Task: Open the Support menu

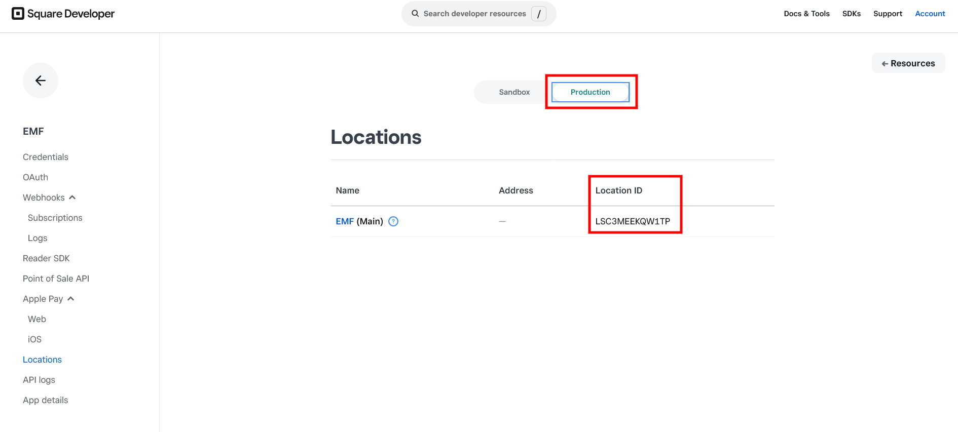Action: [888, 14]
